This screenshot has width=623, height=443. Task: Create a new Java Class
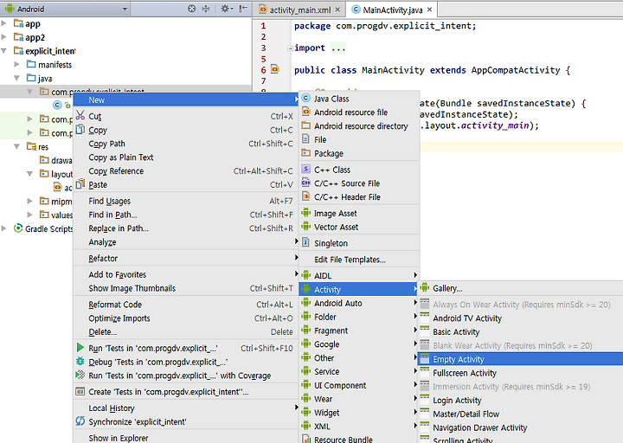pos(360,99)
